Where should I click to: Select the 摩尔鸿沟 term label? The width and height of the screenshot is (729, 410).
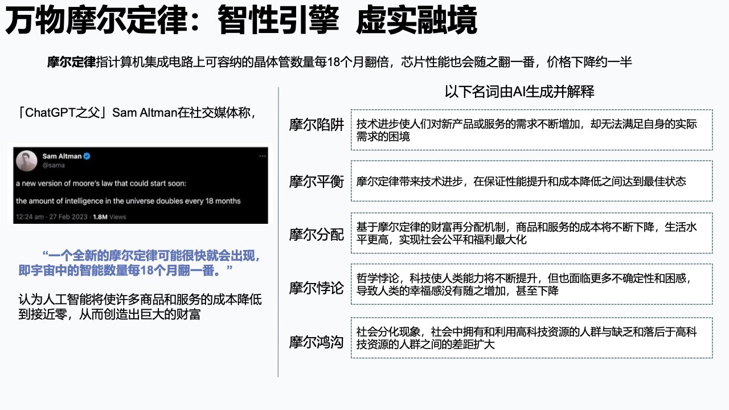(x=317, y=342)
